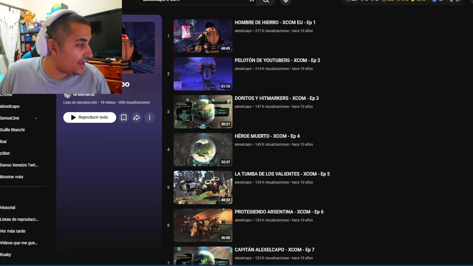The image size is (473, 266).
Task: Open Listas de reproducción in sidebar
Action: click(x=19, y=219)
